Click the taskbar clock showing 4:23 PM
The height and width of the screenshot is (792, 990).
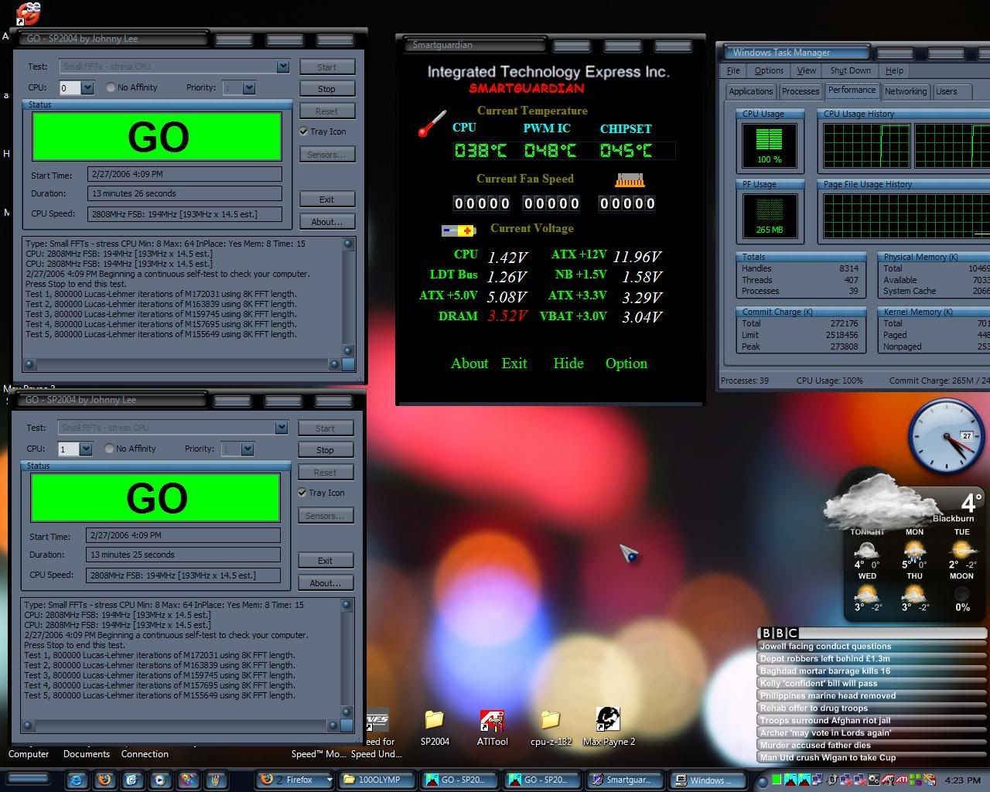(962, 780)
